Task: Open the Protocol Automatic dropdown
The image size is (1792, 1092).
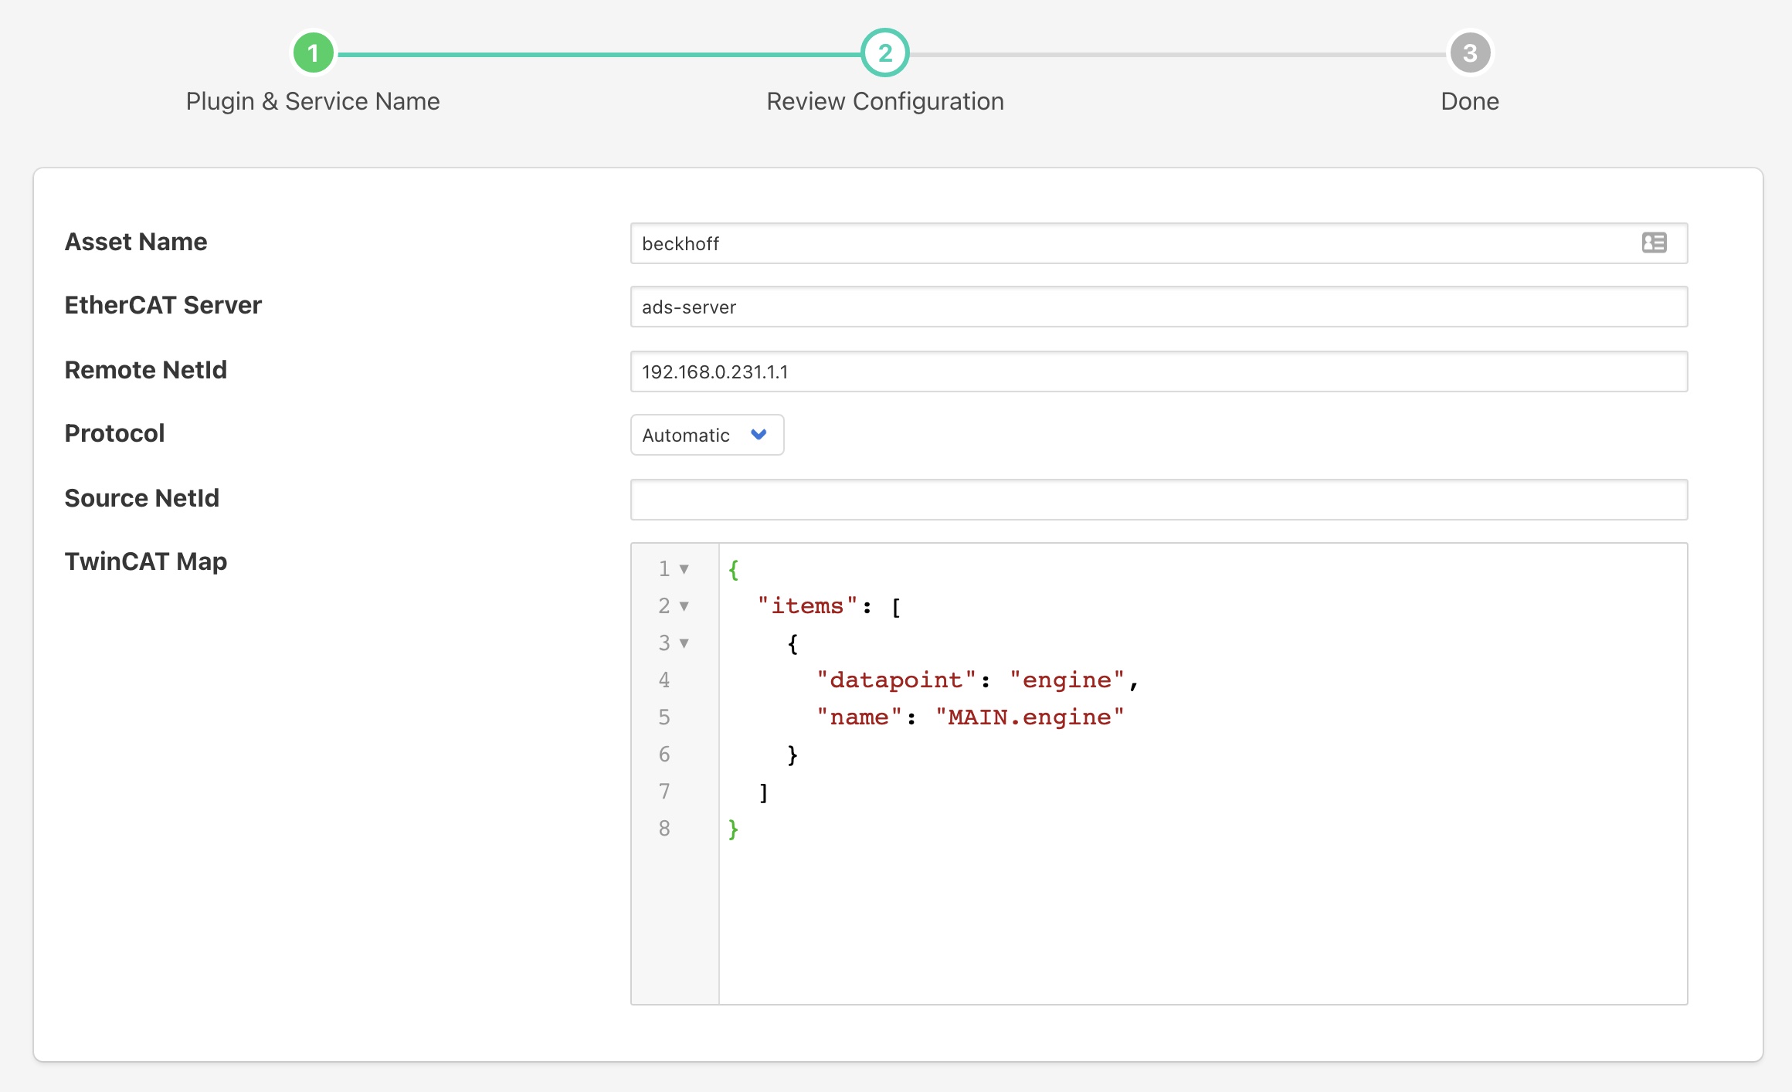Action: point(707,435)
